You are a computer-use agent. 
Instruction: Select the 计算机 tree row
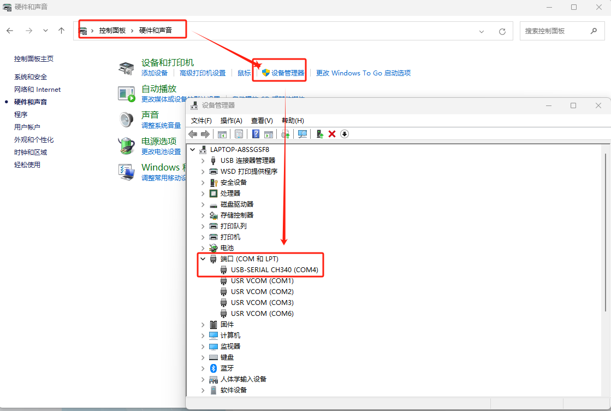click(230, 336)
